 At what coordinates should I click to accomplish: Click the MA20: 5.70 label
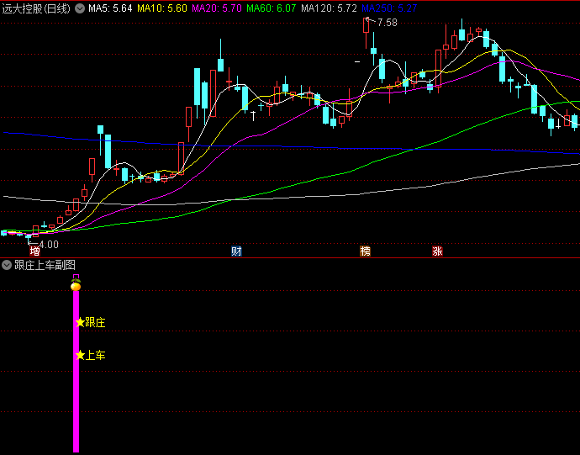pyautogui.click(x=217, y=8)
